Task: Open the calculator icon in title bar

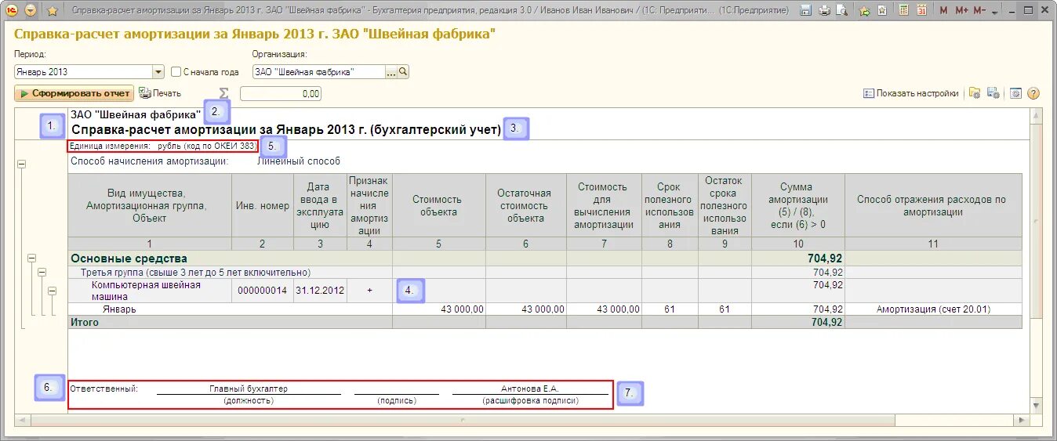Action: pyautogui.click(x=903, y=10)
